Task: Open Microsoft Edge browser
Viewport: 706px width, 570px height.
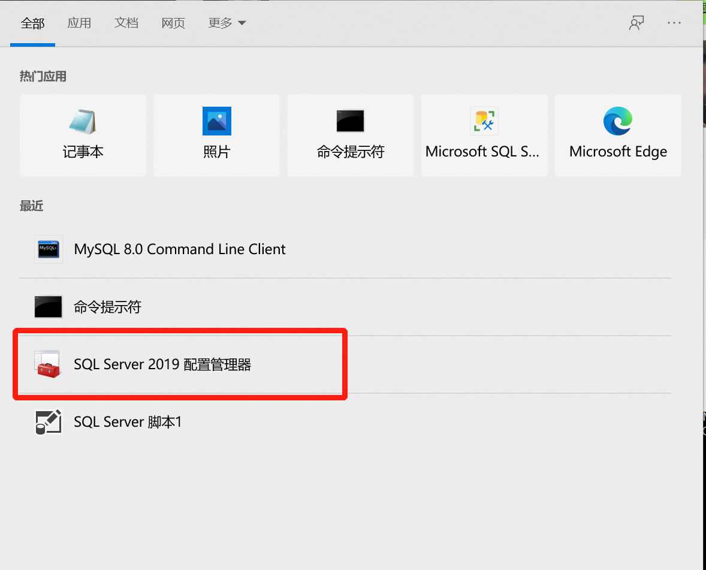Action: (x=617, y=135)
